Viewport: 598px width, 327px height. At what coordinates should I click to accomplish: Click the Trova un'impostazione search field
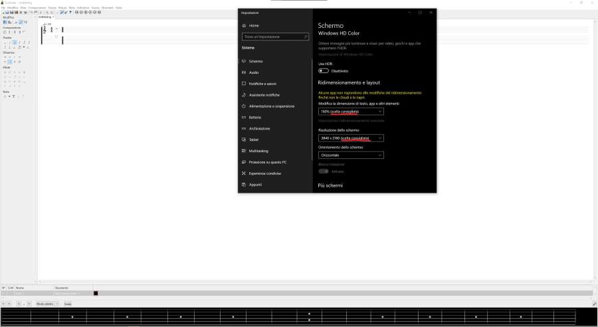coord(274,37)
